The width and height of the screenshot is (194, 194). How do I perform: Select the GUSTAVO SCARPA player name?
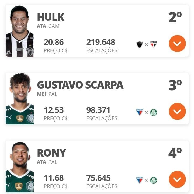(x=80, y=85)
